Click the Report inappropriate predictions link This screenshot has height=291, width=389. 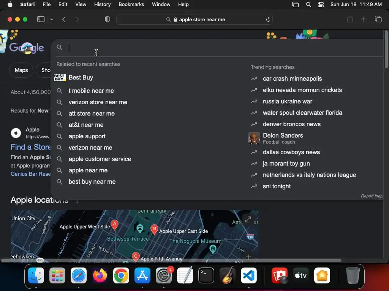[x=372, y=196]
